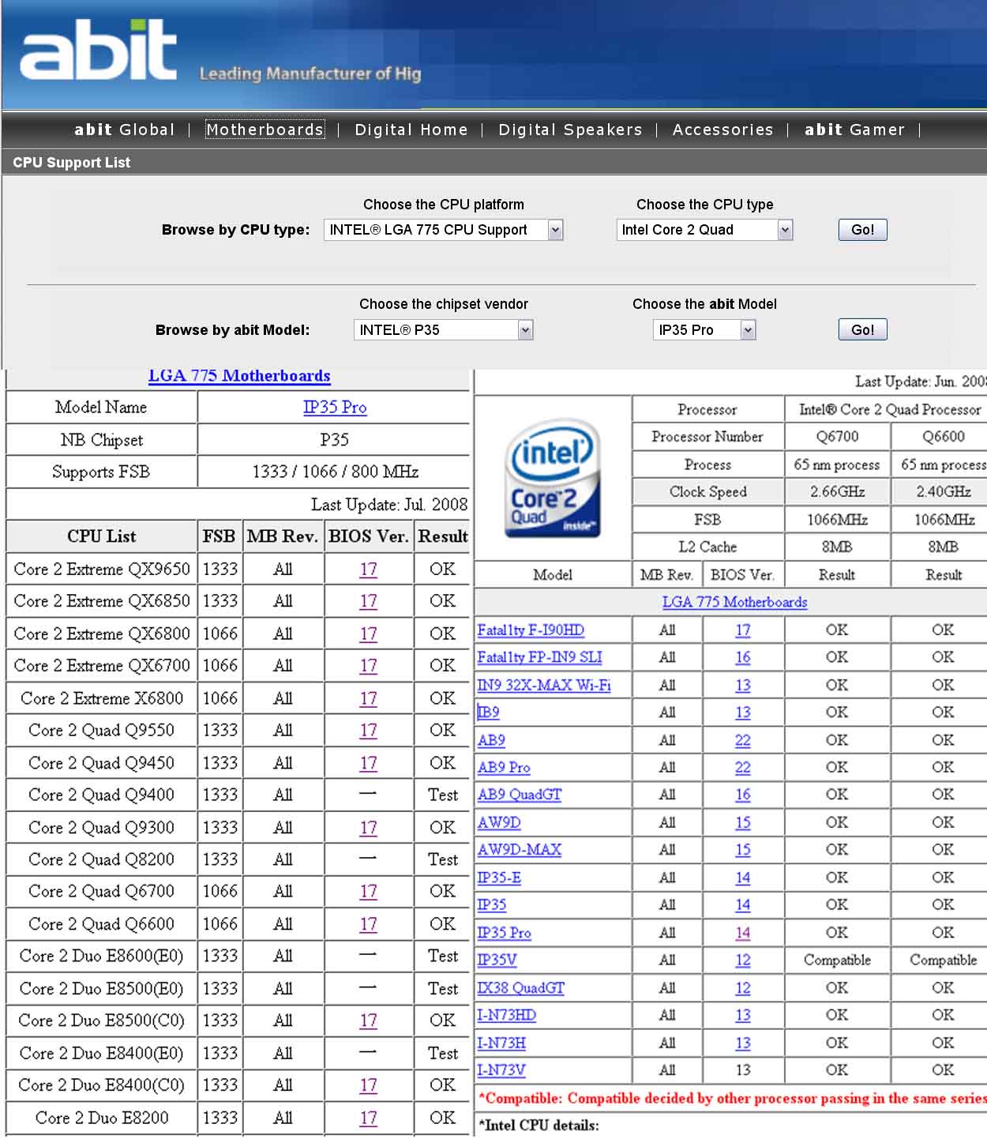Open BIOS 16 link for Fatal1ty FP-IN9 SLI
This screenshot has height=1139, width=987.
[x=743, y=657]
